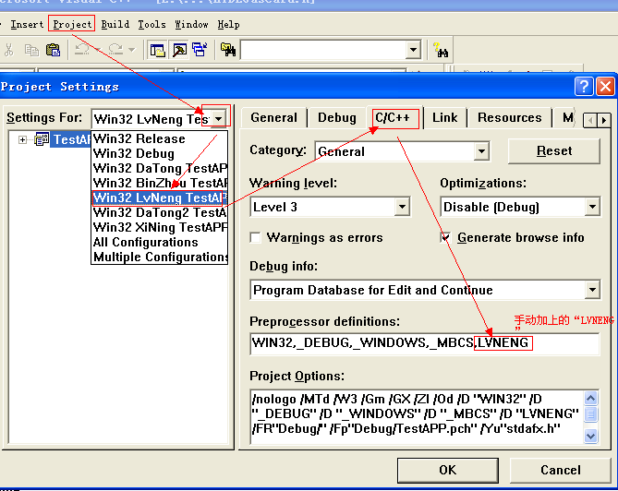Switch to the Link tab
Viewport: 618px width, 491px height.
click(x=444, y=118)
